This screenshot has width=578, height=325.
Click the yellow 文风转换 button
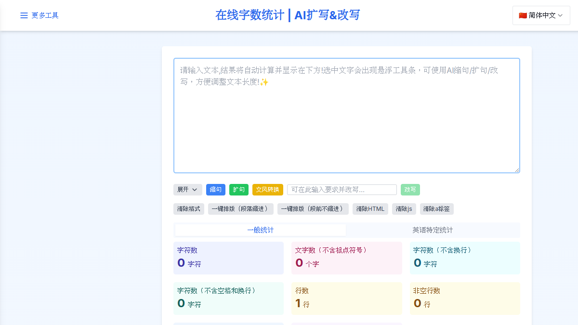click(x=268, y=190)
